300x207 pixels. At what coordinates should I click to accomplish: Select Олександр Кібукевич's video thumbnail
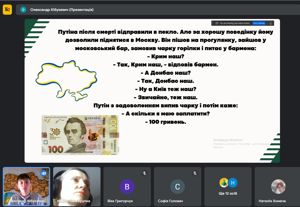tap(26, 187)
